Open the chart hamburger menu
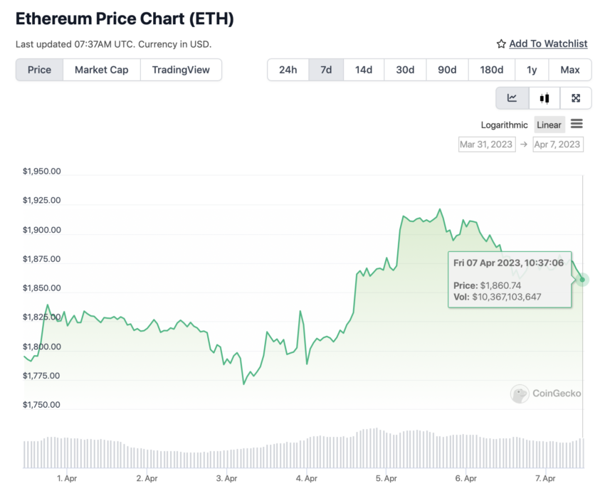605x501 pixels. [x=577, y=125]
